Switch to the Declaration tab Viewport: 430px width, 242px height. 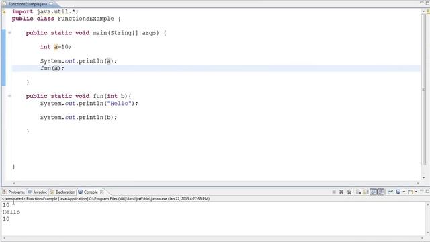(62, 192)
